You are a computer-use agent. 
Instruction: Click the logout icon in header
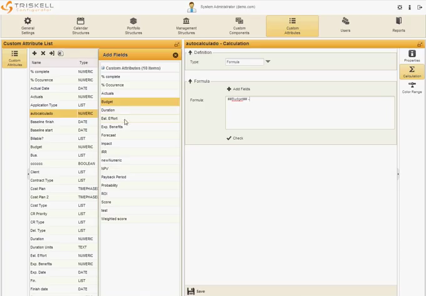click(x=420, y=8)
